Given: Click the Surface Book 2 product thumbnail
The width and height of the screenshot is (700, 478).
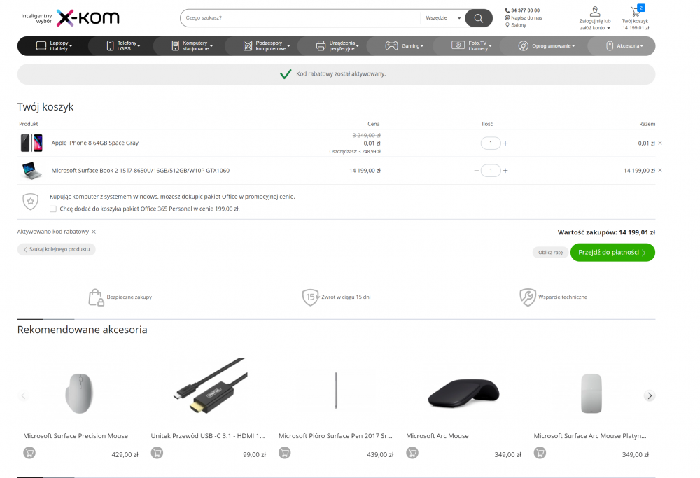Looking at the screenshot, I should click(31, 171).
